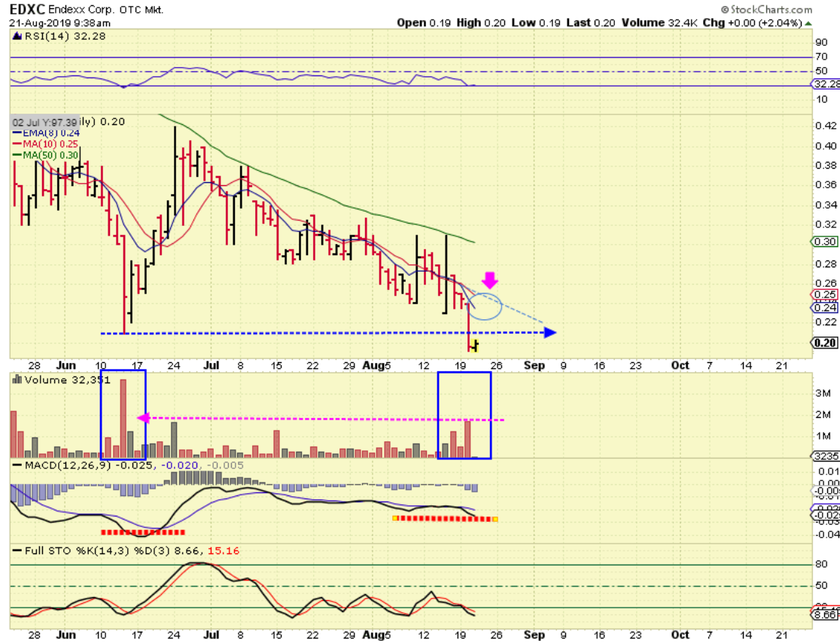The height and width of the screenshot is (643, 840).
Task: Click the Last 0.20 quote value
Action: click(590, 23)
